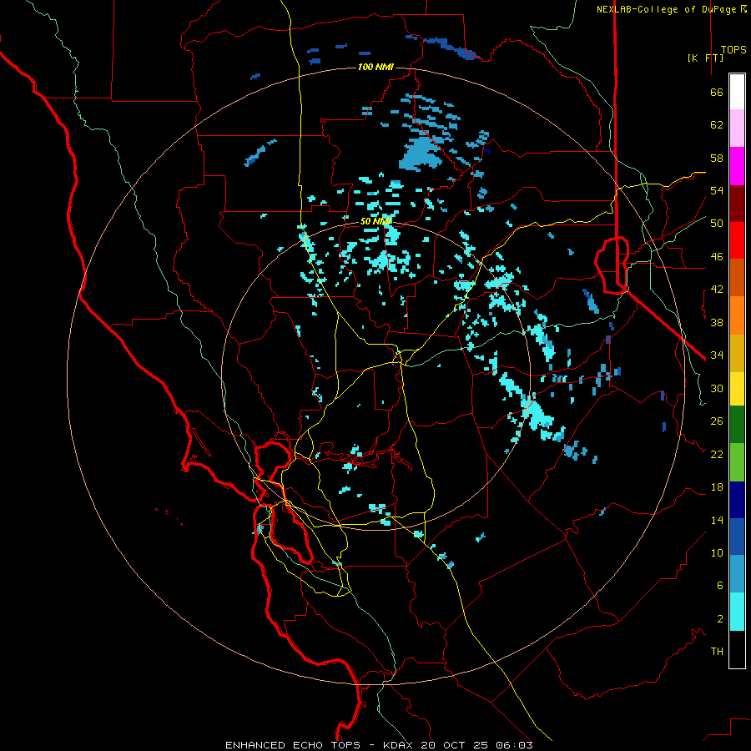The image size is (751, 751).
Task: Click the '06:03' timestamp text
Action: (x=514, y=745)
